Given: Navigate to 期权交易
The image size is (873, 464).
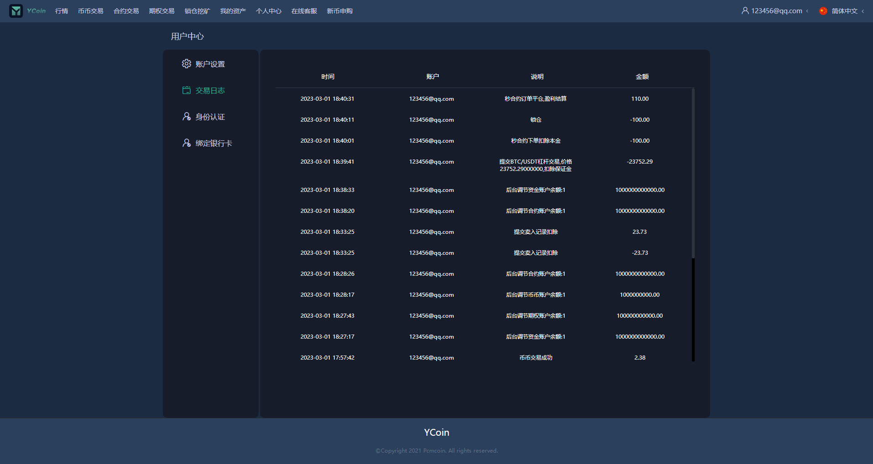Looking at the screenshot, I should click(161, 11).
